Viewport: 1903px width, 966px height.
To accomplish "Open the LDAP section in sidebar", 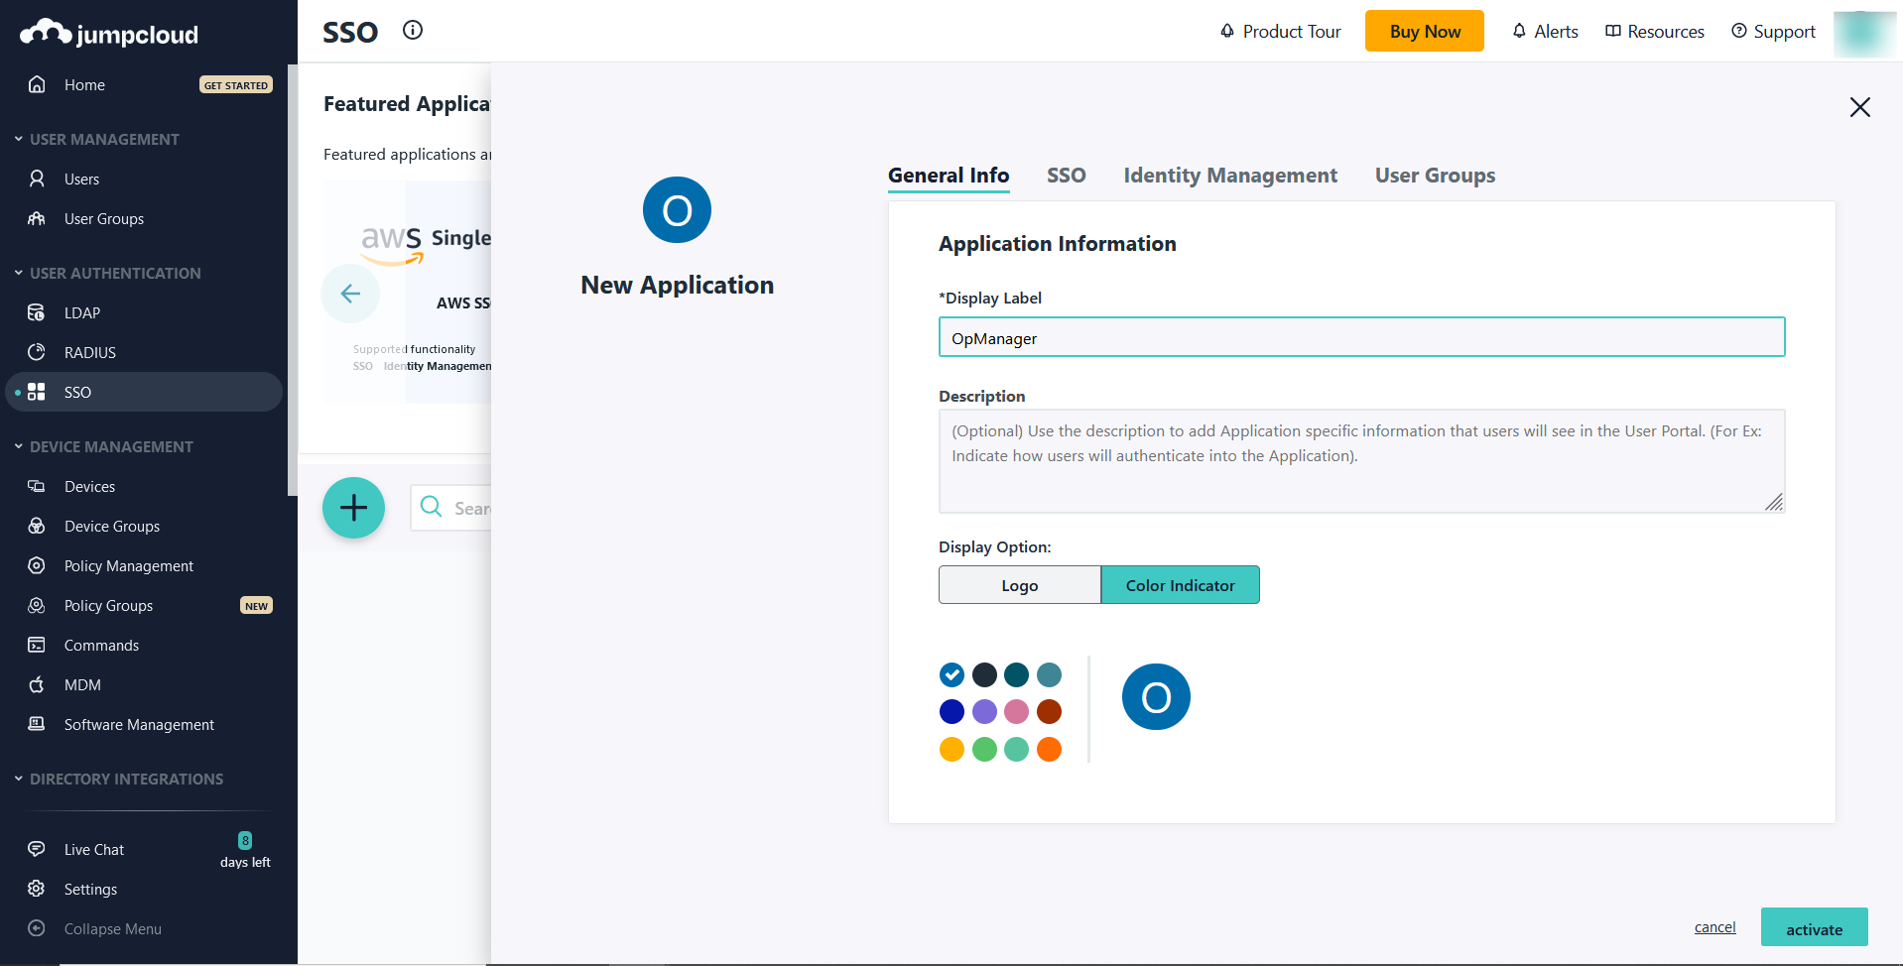I will tap(81, 312).
